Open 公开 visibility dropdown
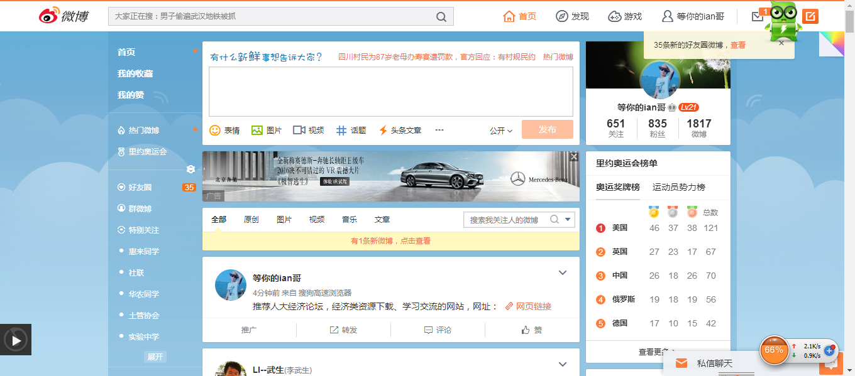This screenshot has height=376, width=855. (x=501, y=131)
